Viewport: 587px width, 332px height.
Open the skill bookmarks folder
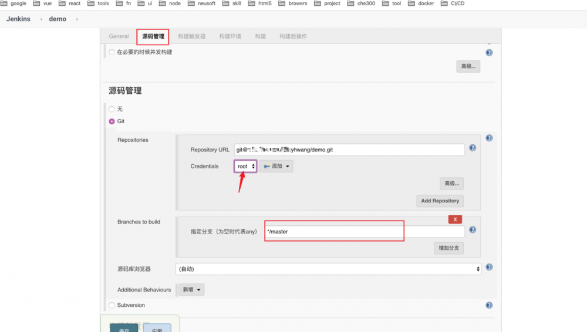(232, 4)
